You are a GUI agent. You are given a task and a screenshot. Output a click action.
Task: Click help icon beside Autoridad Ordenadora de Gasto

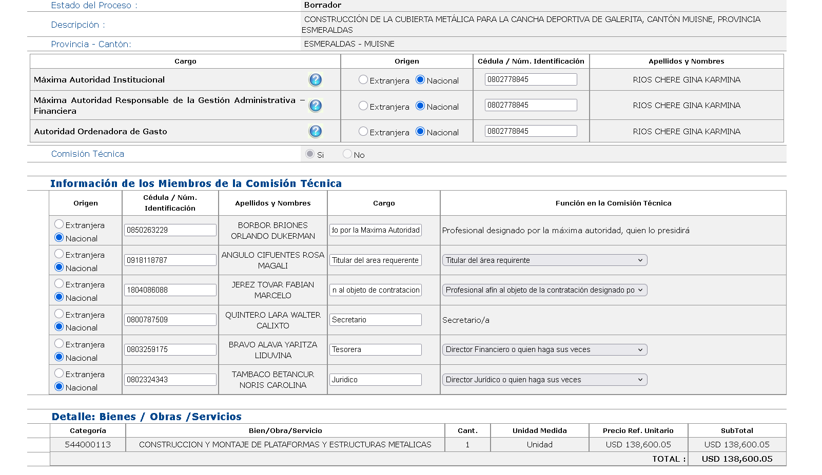pyautogui.click(x=315, y=132)
